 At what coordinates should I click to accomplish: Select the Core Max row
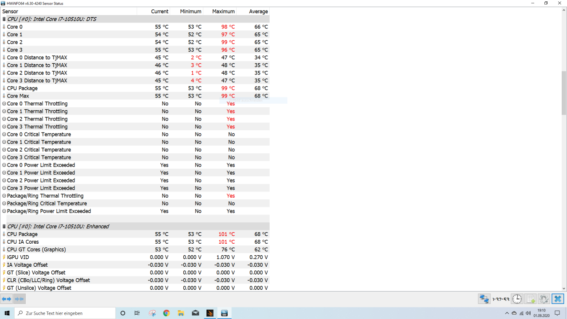pyautogui.click(x=135, y=96)
